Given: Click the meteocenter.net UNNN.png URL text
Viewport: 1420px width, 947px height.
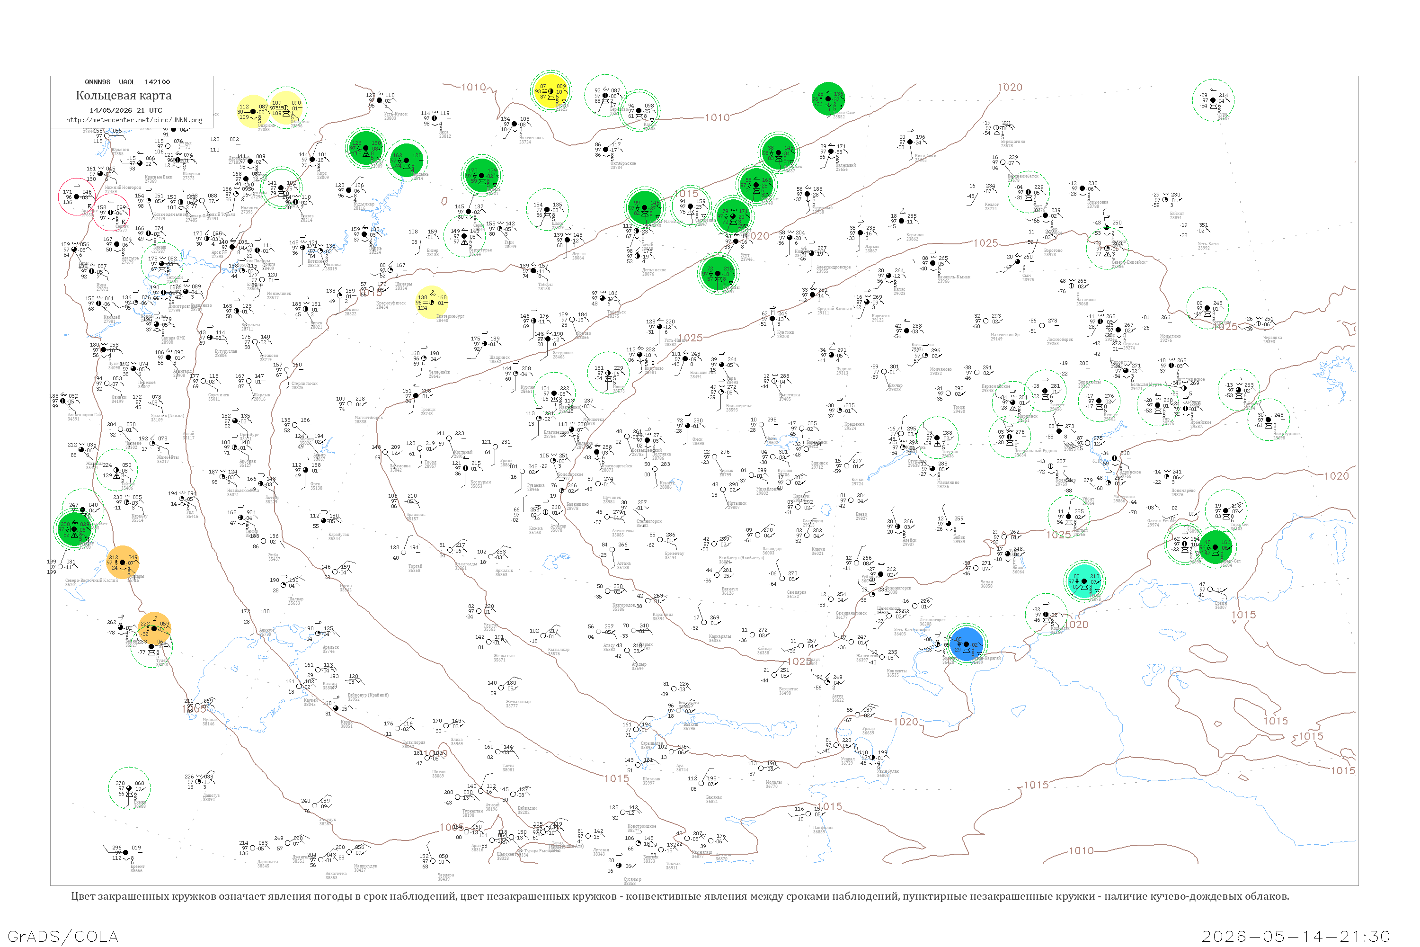Looking at the screenshot, I should [134, 120].
